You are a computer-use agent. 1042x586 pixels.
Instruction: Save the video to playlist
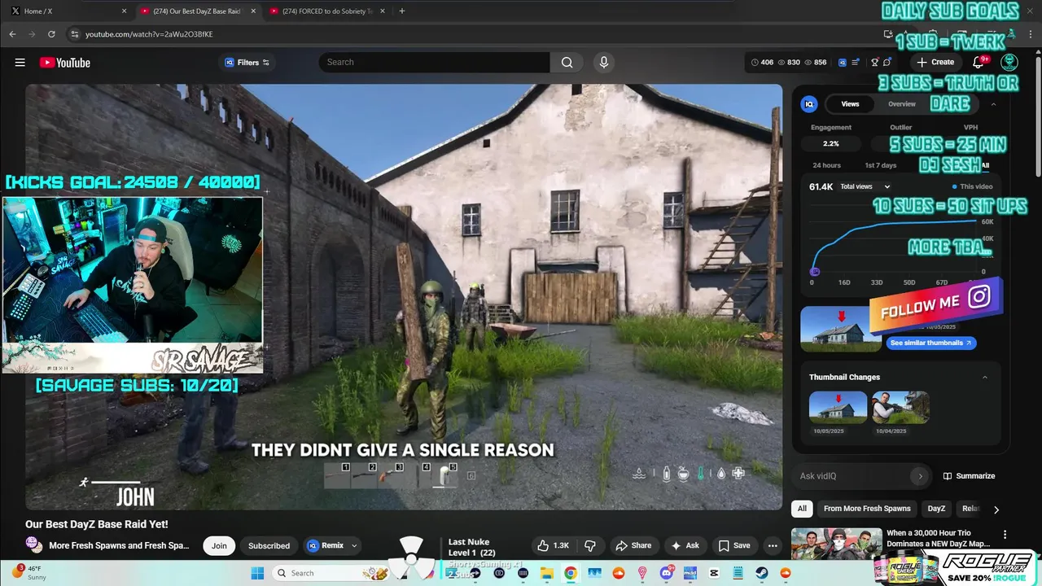tap(734, 545)
